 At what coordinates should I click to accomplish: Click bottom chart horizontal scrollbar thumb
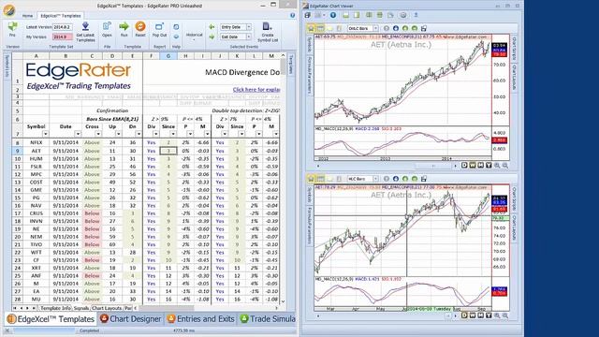coord(449,315)
